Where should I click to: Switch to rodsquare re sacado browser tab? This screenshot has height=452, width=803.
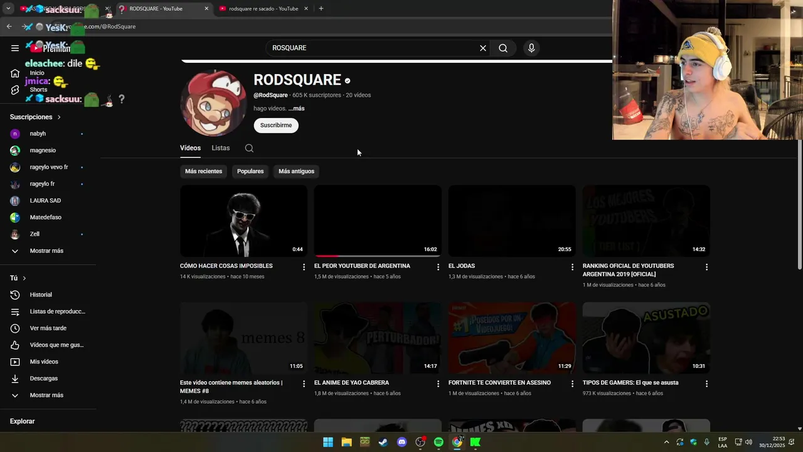[x=263, y=9]
